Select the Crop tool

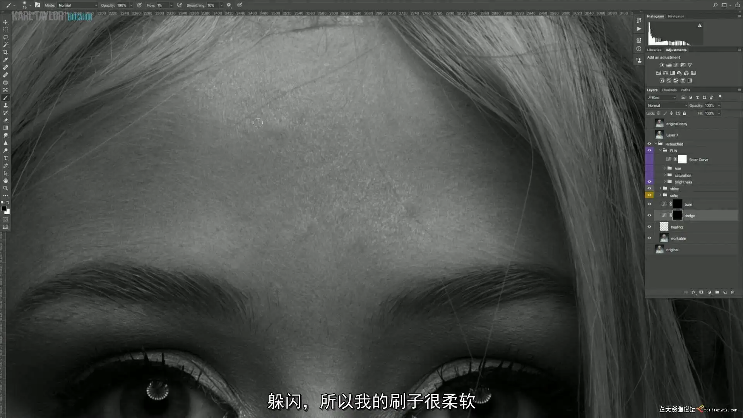5,52
